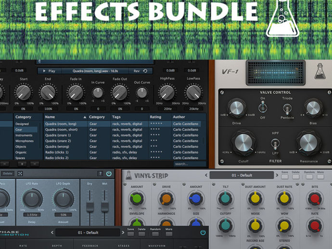The width and height of the screenshot is (332, 249).
Task: Sort by the Name column header arrow
Action: (x=85, y=117)
